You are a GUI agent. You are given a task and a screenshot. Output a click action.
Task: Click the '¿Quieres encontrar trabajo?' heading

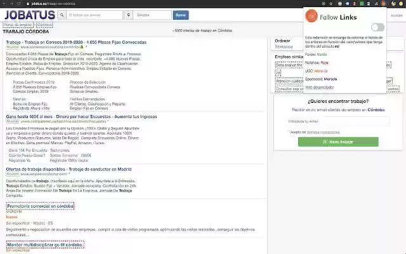point(338,102)
